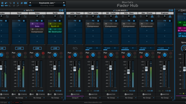
Task: Click LIVE button on Nord channel
Action: pyautogui.click(x=19, y=48)
